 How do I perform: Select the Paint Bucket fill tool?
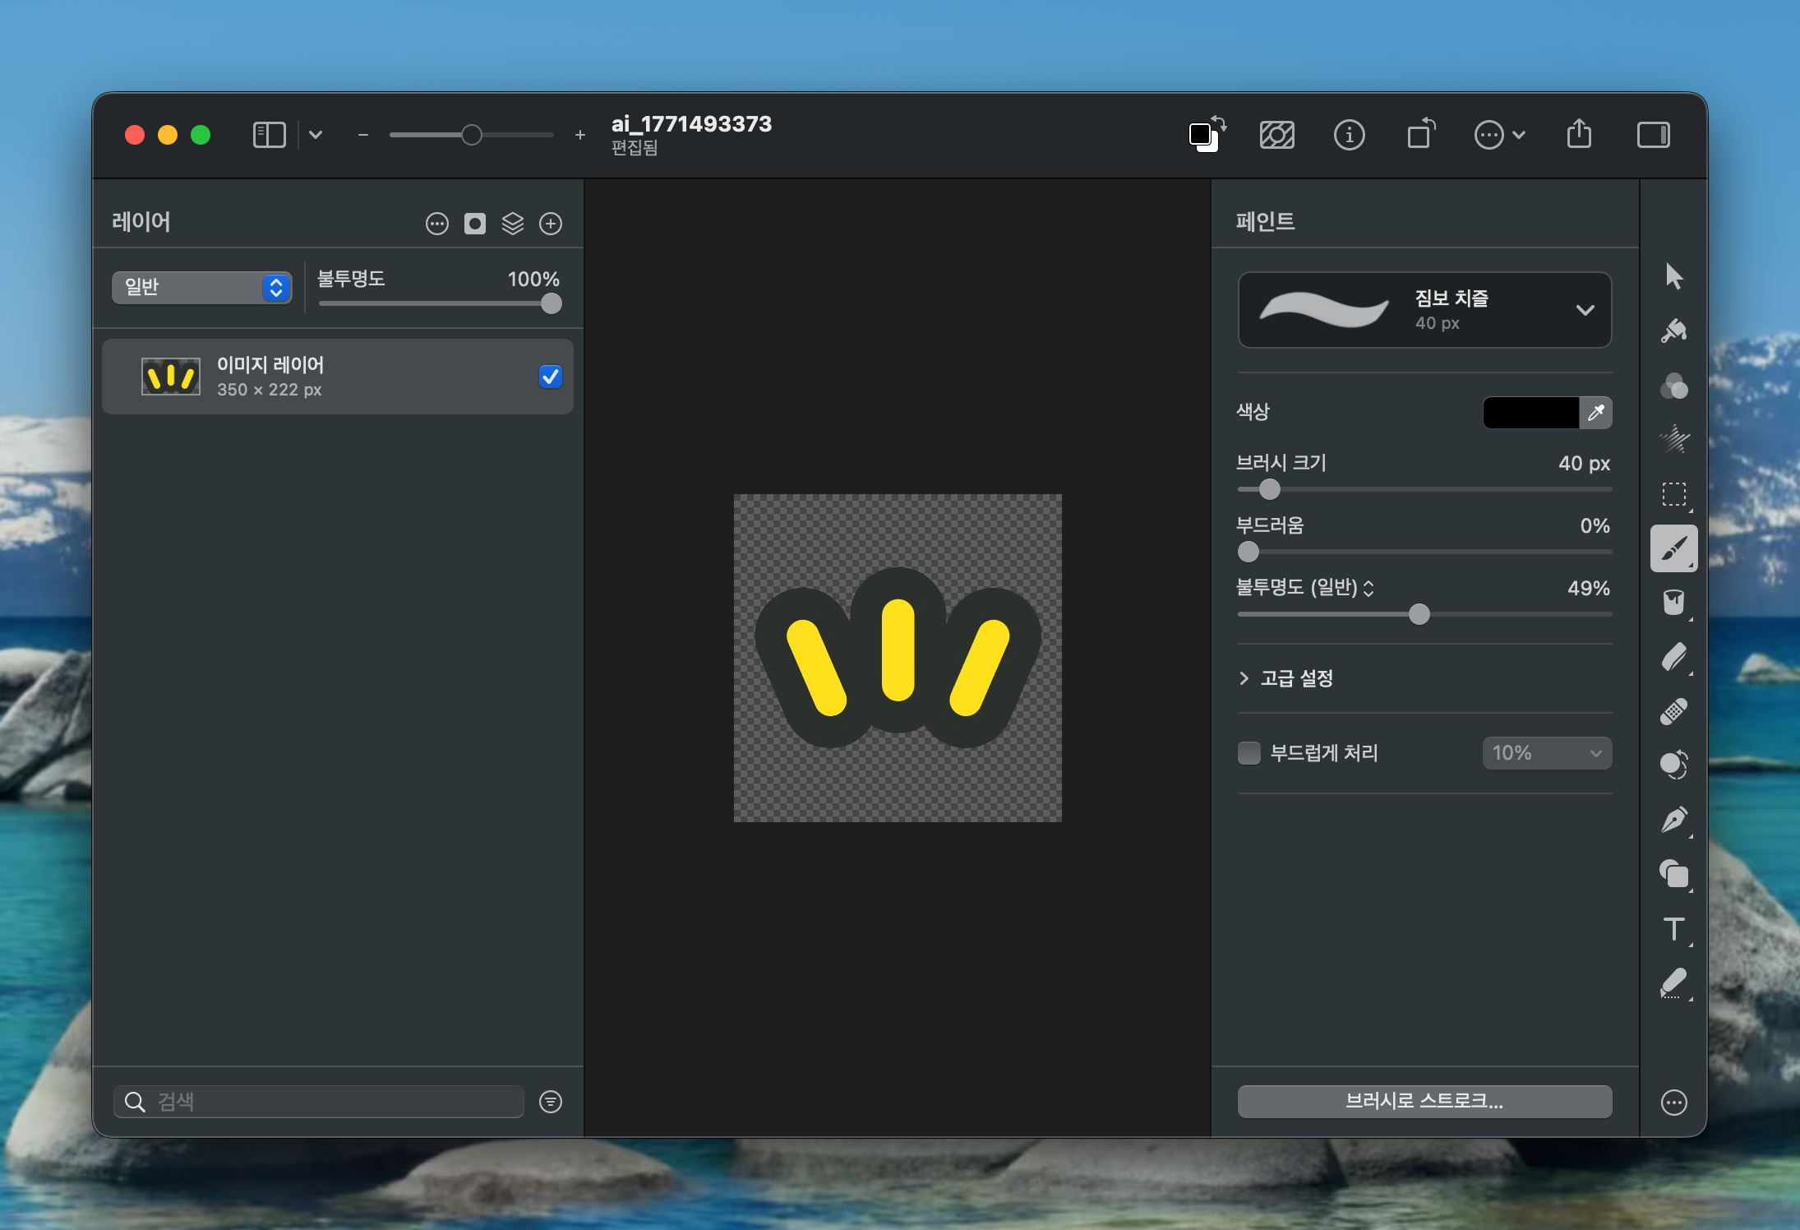coord(1673,603)
